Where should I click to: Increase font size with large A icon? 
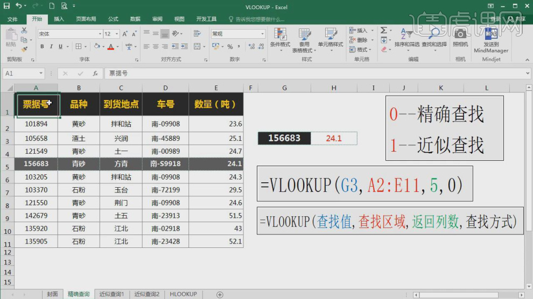tap(125, 33)
